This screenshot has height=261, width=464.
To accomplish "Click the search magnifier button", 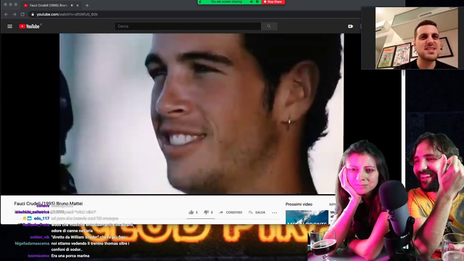I will click(x=269, y=26).
